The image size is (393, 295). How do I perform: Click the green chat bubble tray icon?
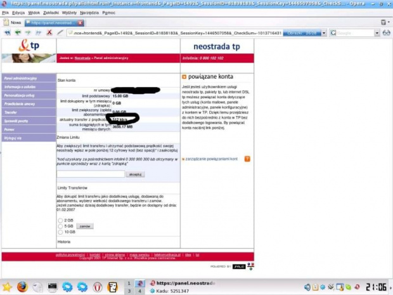[x=349, y=287]
